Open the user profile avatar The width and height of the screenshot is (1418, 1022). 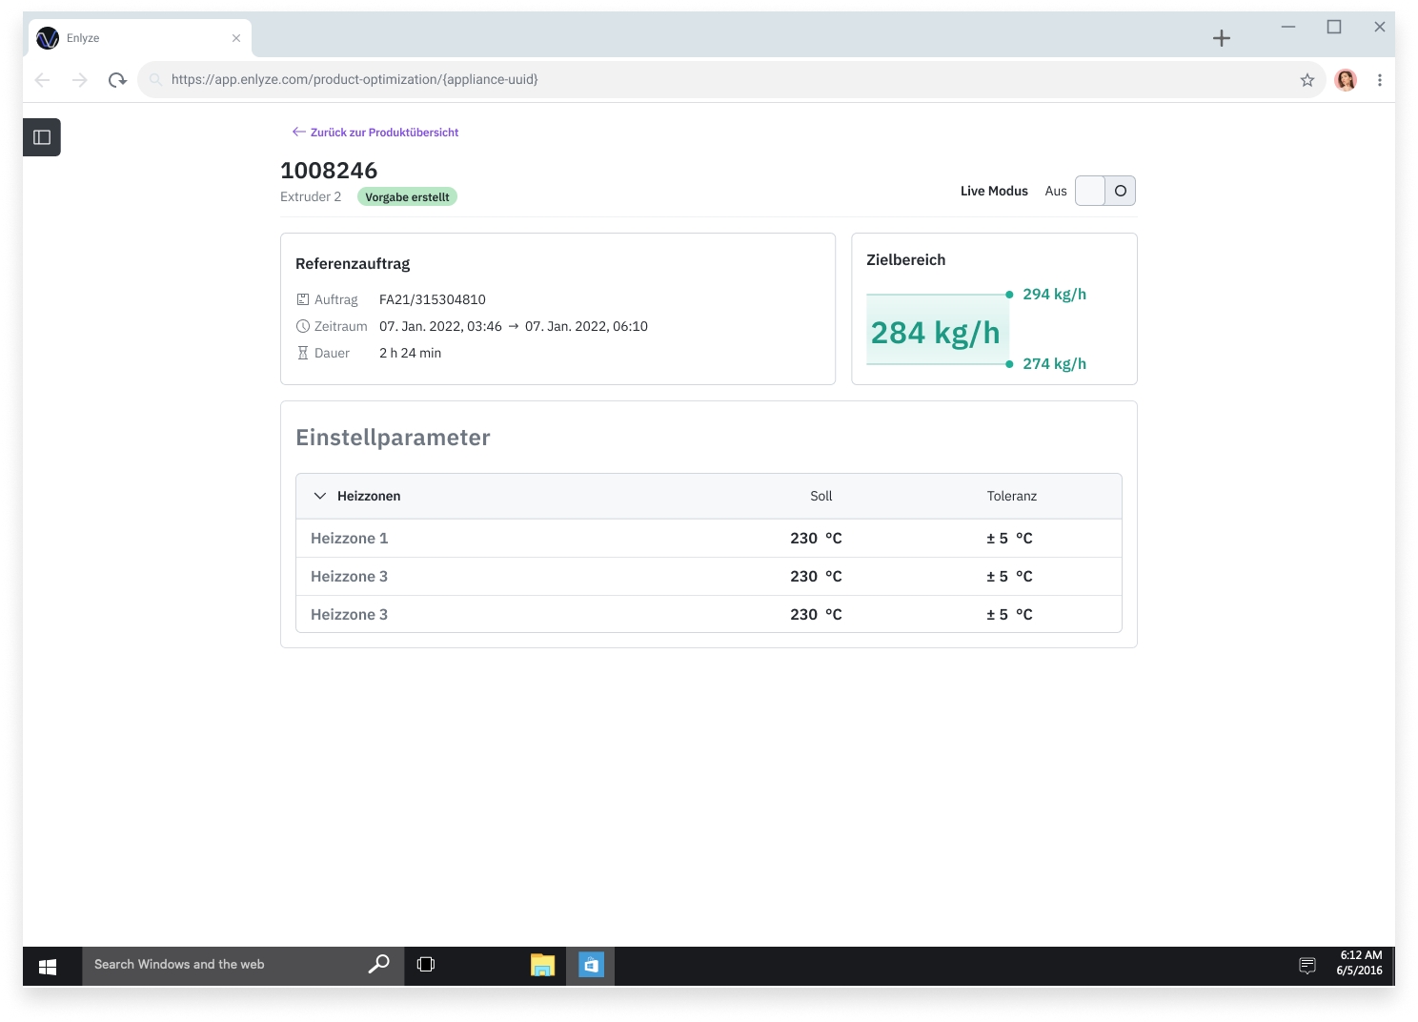click(x=1345, y=80)
